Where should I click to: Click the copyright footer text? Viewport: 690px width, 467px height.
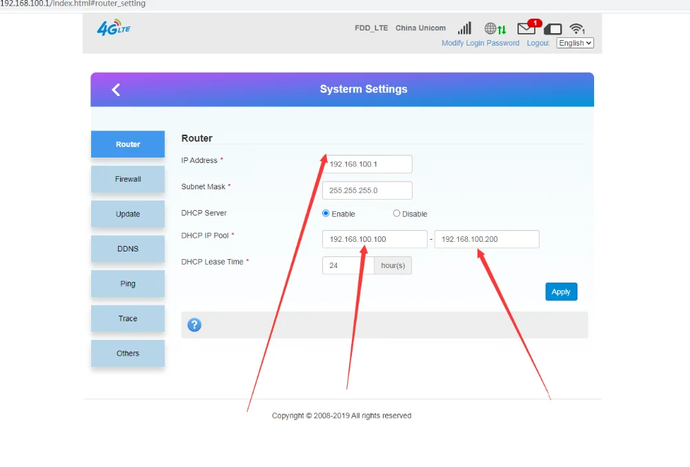(342, 415)
